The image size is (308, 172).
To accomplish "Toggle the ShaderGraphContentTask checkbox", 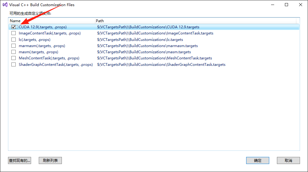I will (14, 65).
